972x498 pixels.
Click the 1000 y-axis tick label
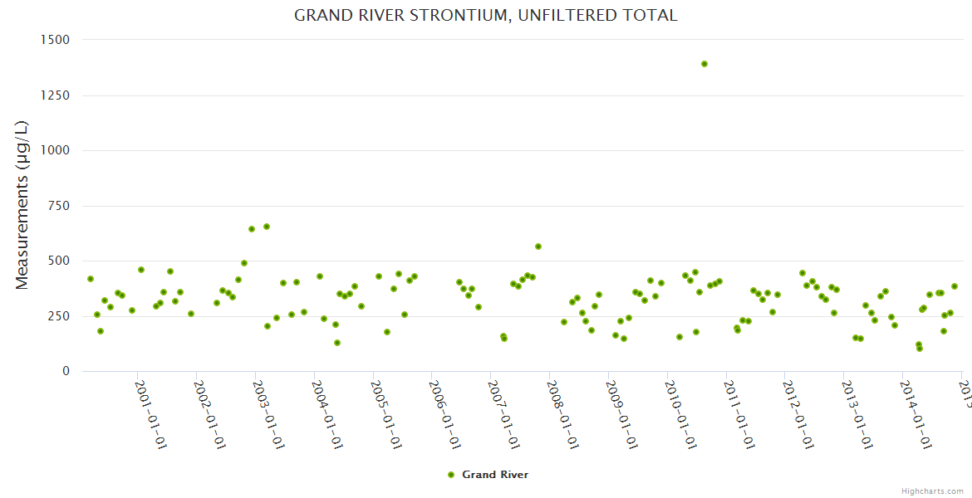[56, 150]
